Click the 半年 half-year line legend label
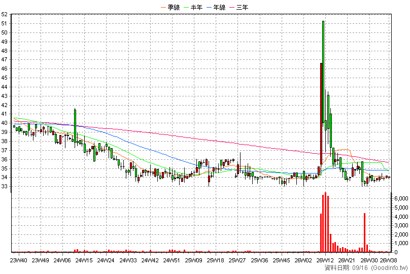This screenshot has height=274, width=410. click(196, 7)
